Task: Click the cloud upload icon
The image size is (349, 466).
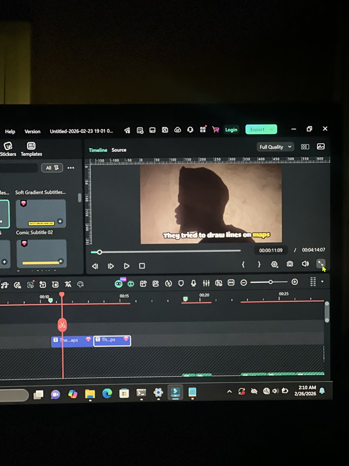Action: pos(178,130)
